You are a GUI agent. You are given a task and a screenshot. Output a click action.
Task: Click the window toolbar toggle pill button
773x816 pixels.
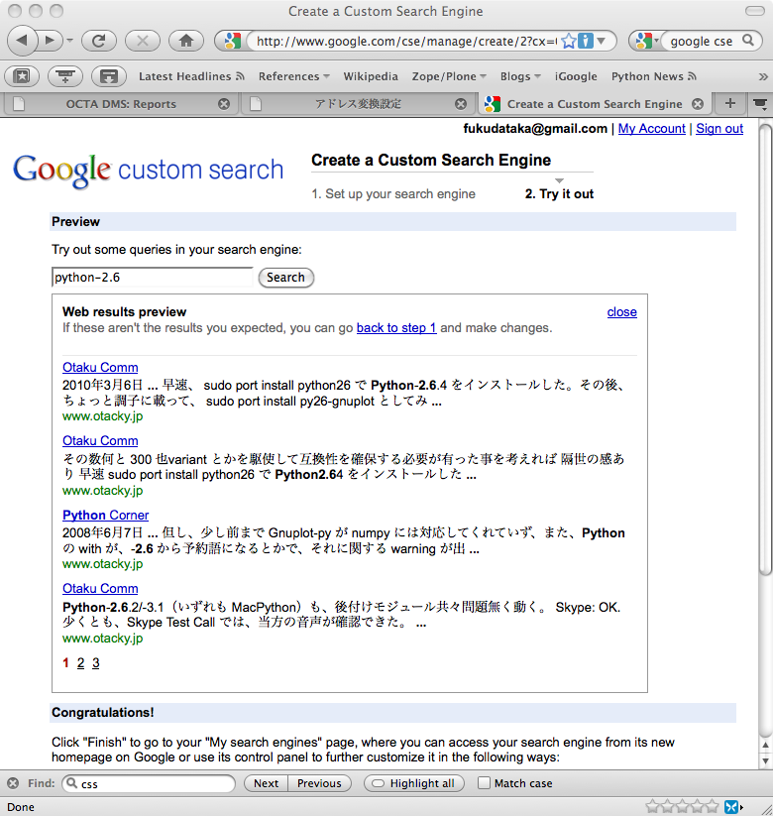(x=755, y=11)
